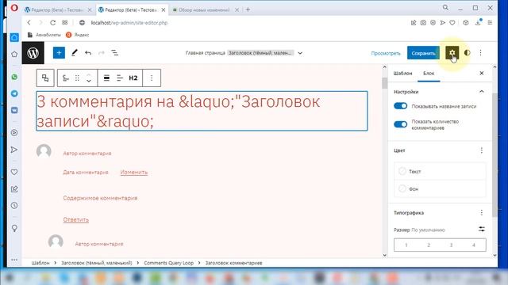Change block alignment width
This screenshot has height=285, width=508.
coord(106,78)
